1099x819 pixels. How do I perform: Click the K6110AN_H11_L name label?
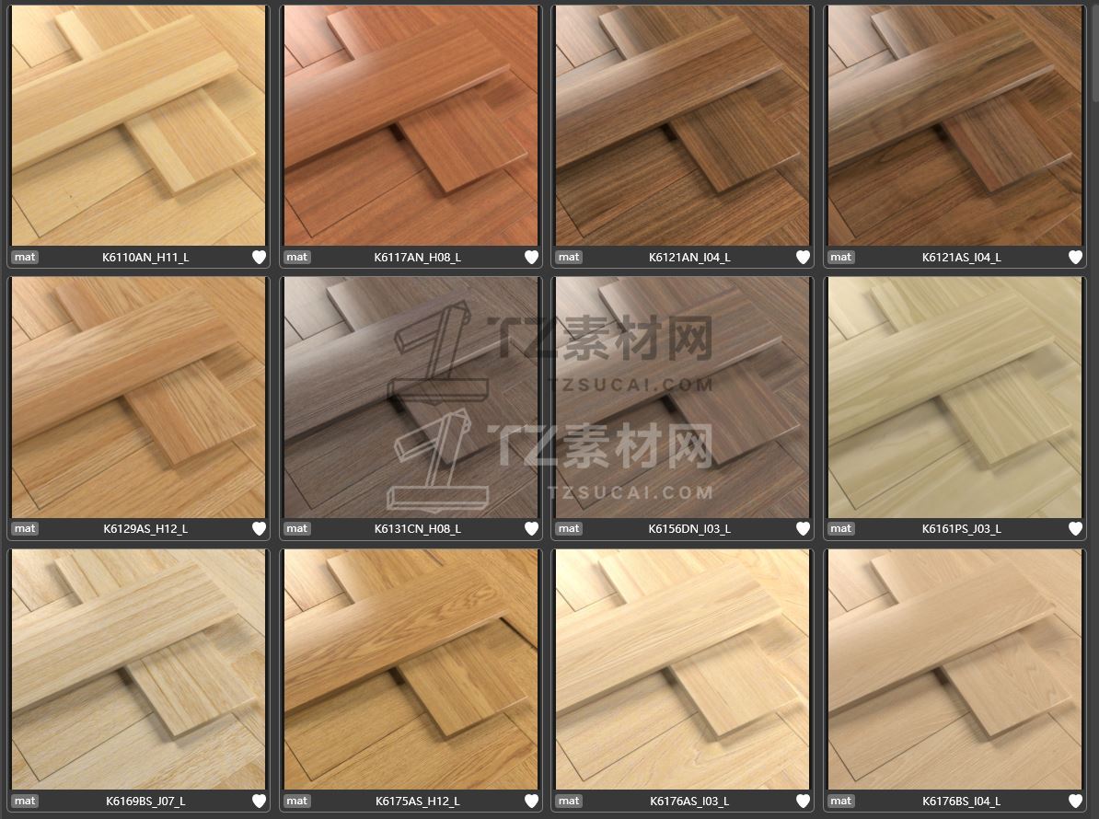click(145, 257)
